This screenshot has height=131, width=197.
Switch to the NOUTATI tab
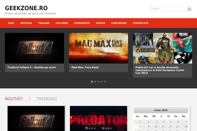[x=14, y=99]
